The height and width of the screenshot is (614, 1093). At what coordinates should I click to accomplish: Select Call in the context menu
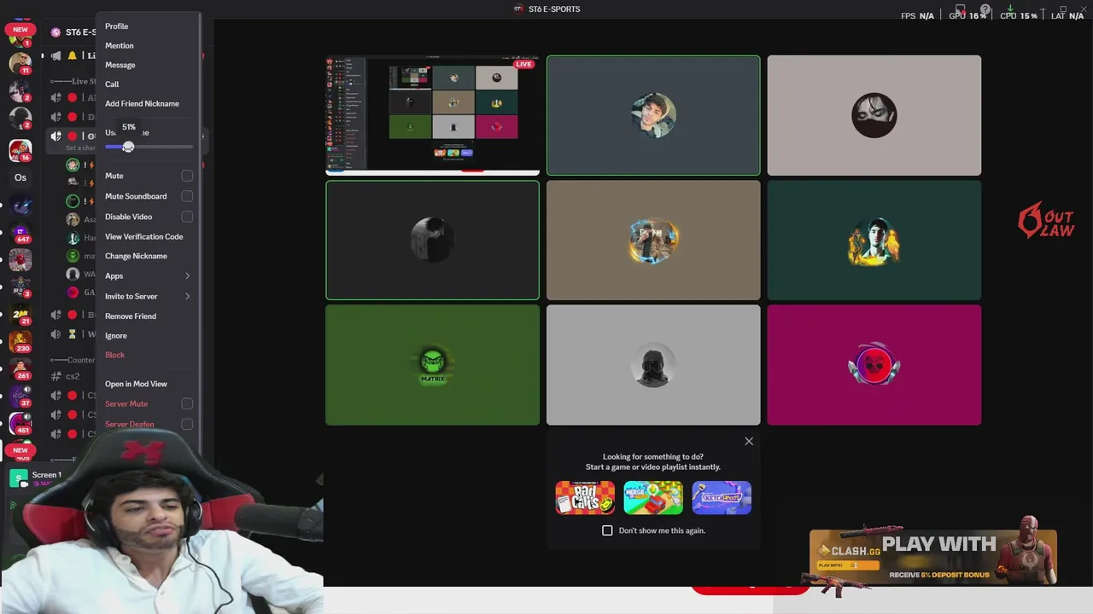(112, 84)
